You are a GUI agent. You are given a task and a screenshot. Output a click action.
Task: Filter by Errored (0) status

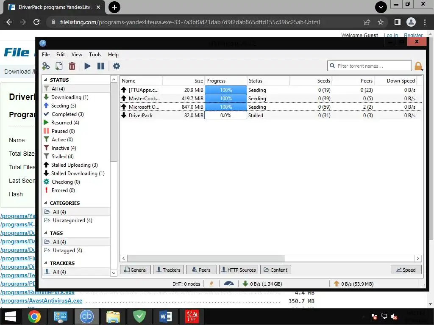63,190
